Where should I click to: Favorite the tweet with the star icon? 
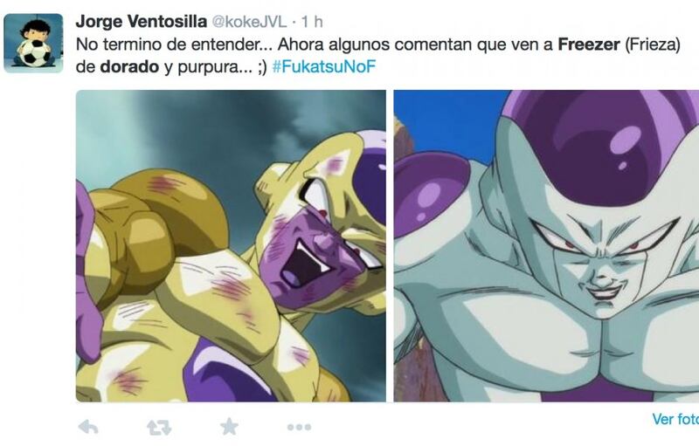click(229, 427)
